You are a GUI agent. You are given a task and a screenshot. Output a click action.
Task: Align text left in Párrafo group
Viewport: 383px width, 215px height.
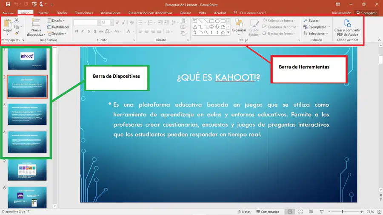[140, 31]
